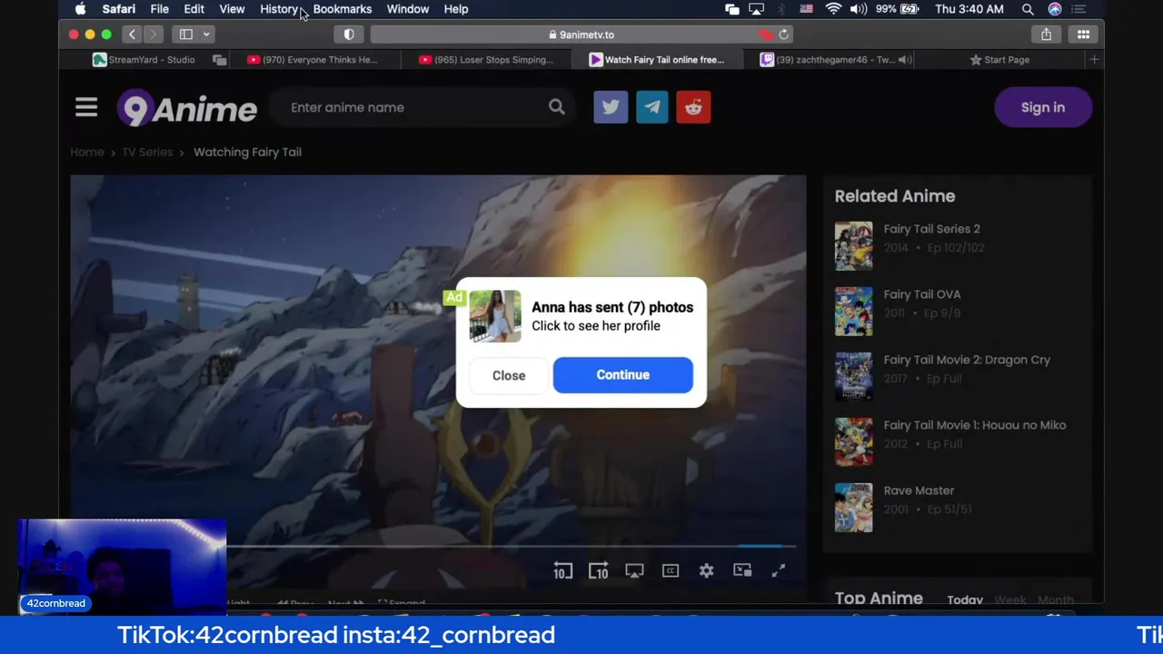1163x654 pixels.
Task: Enable picture-in-picture mode
Action: click(742, 570)
